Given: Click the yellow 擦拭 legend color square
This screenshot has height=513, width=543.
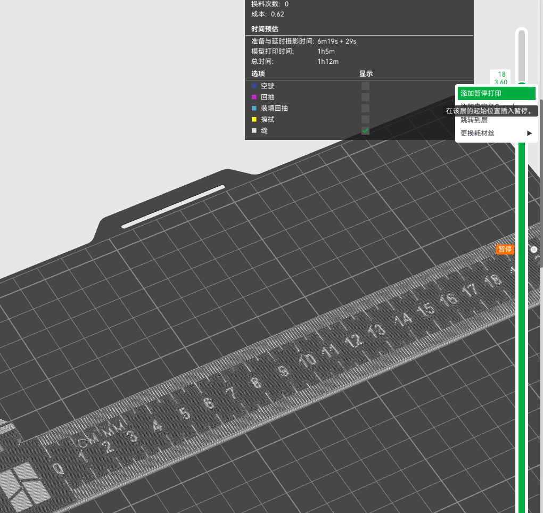Looking at the screenshot, I should [254, 119].
